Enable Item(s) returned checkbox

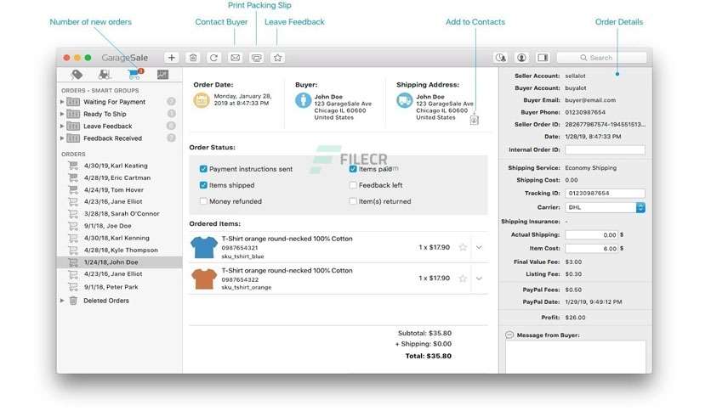[x=353, y=201]
